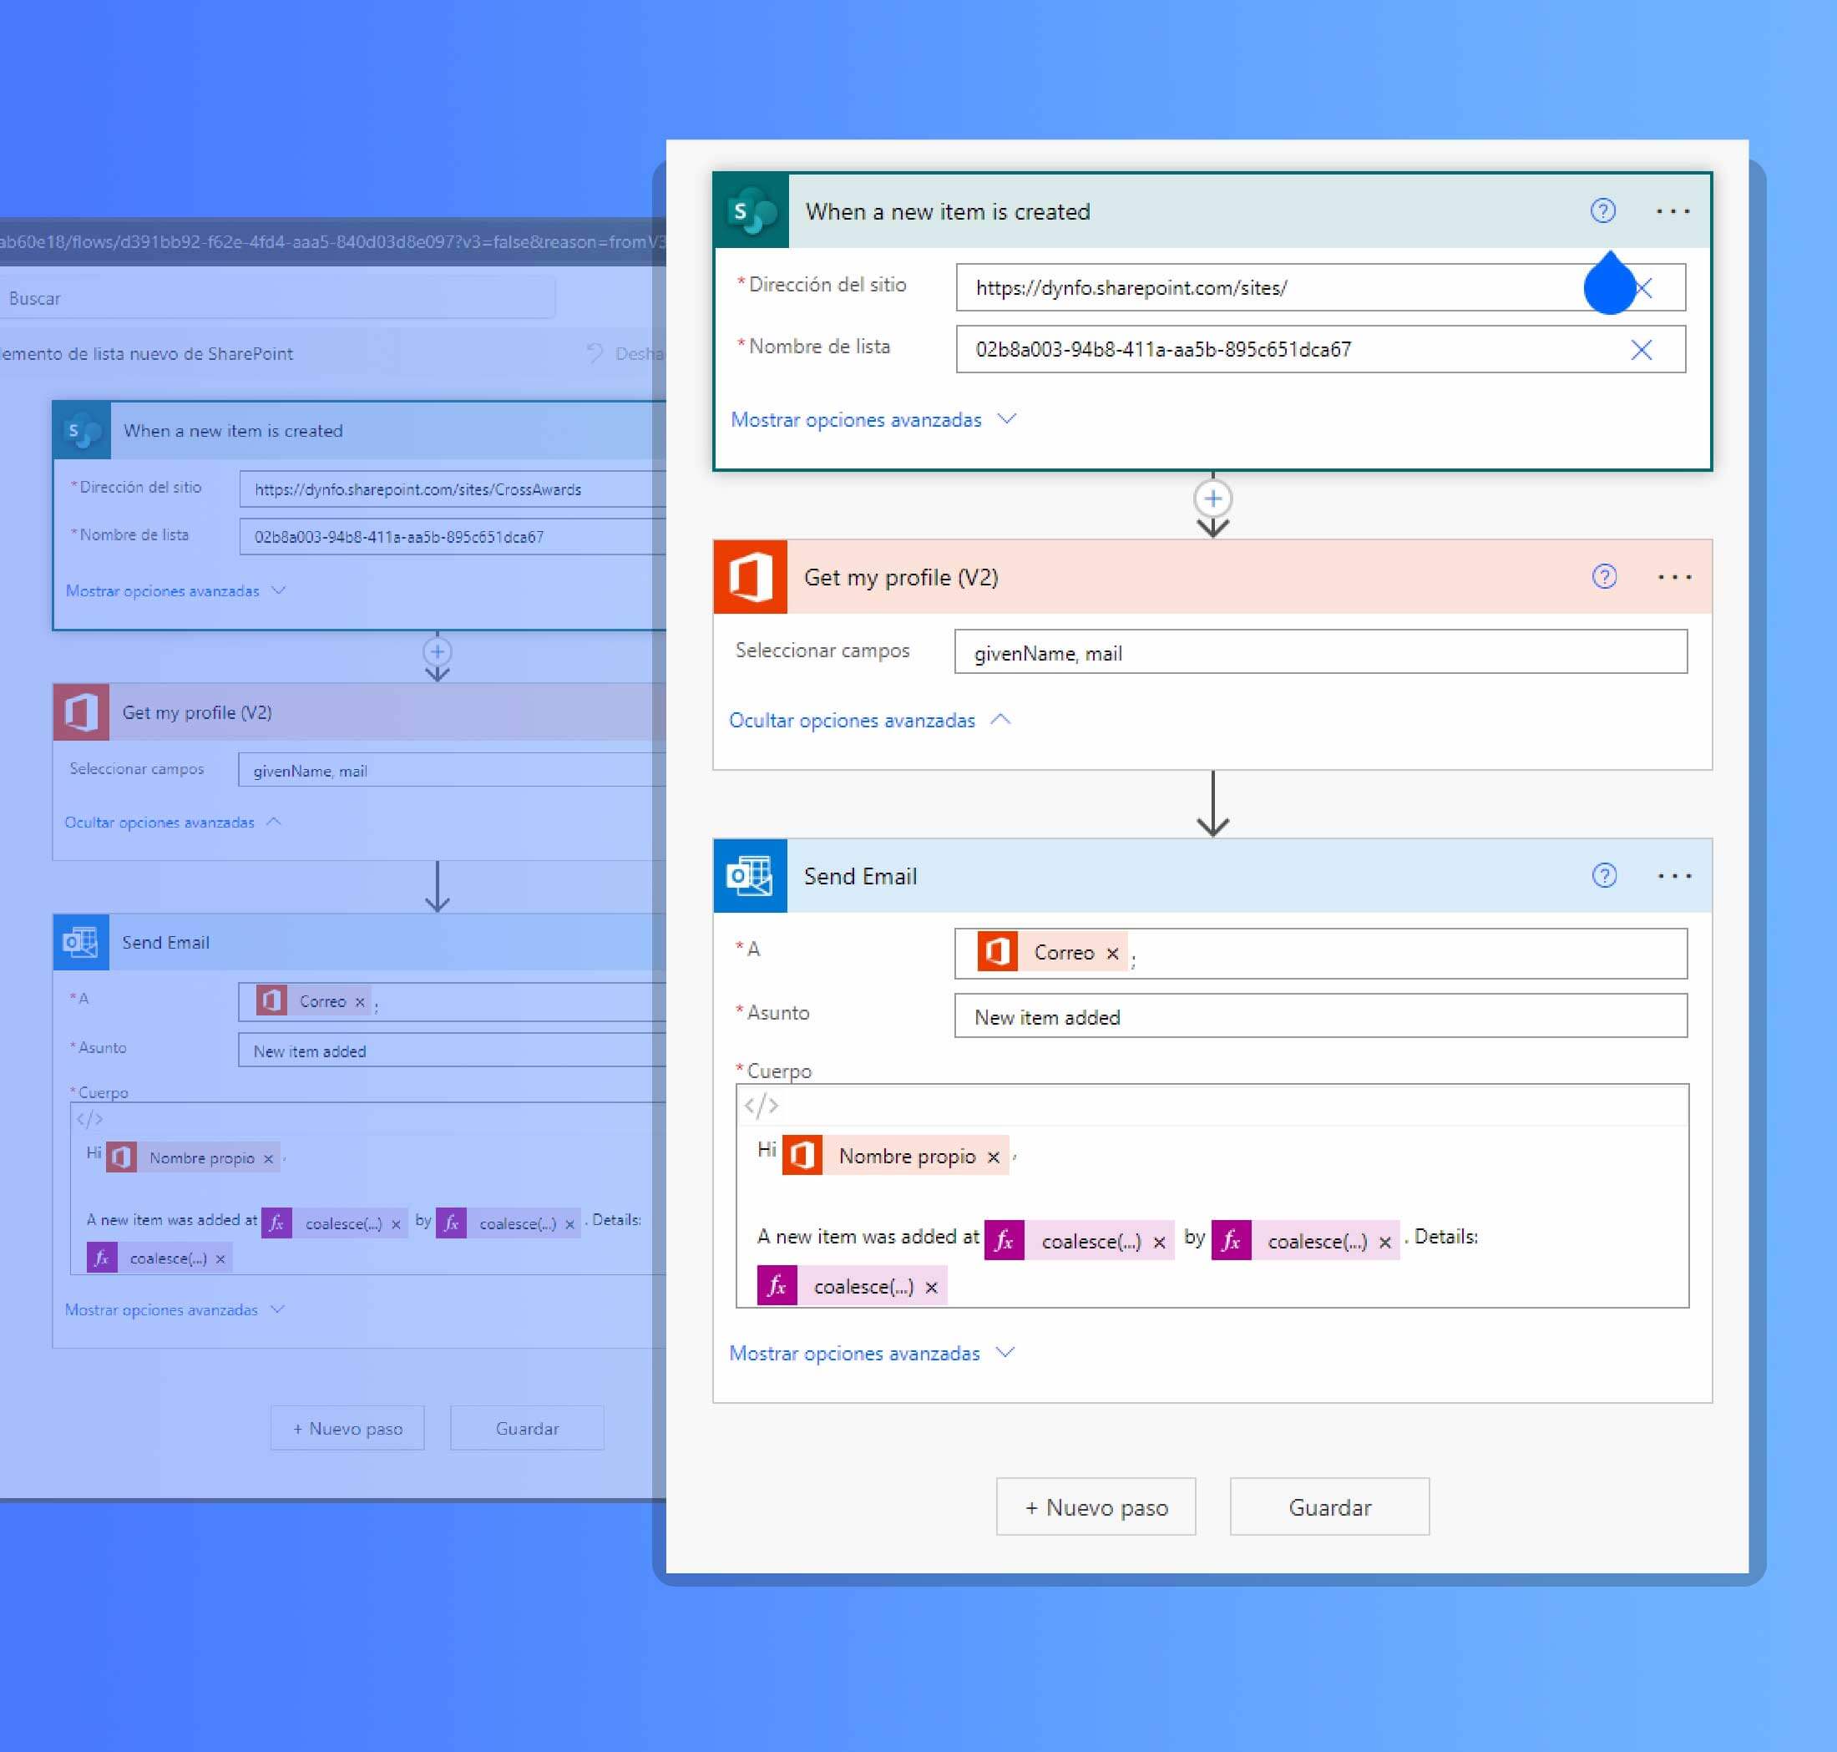The image size is (1837, 1752).
Task: Expand Mostrar opciones avanzadas in background Send Email
Action: [175, 1310]
